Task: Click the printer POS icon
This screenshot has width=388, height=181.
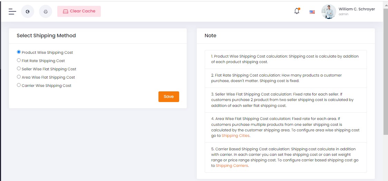Action: tap(46, 11)
